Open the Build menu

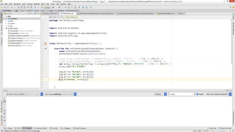pyautogui.click(x=43, y=4)
